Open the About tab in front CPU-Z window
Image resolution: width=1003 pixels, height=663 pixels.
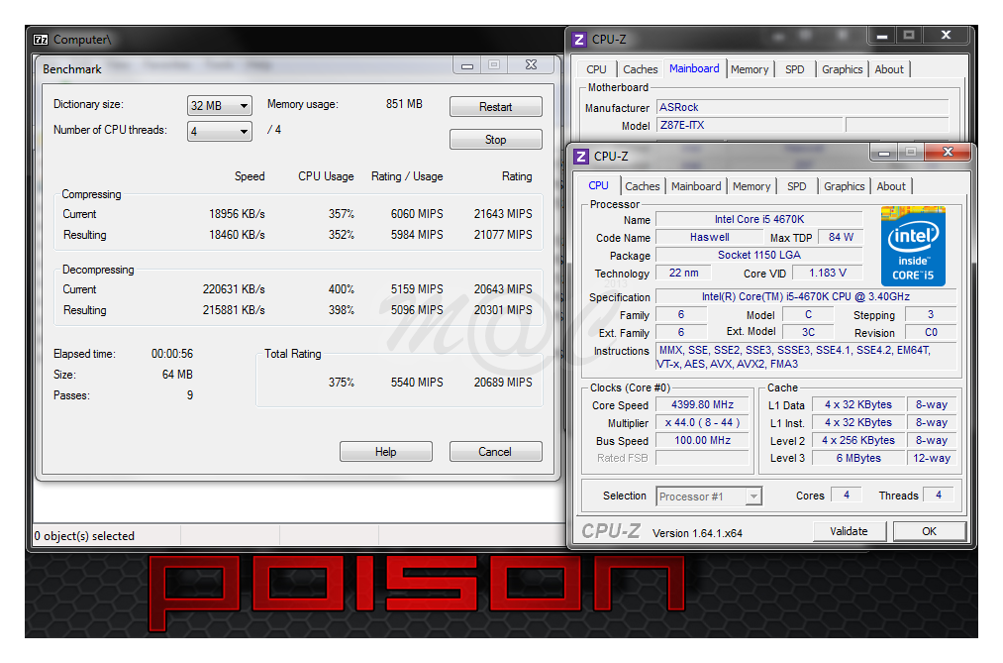(x=890, y=186)
